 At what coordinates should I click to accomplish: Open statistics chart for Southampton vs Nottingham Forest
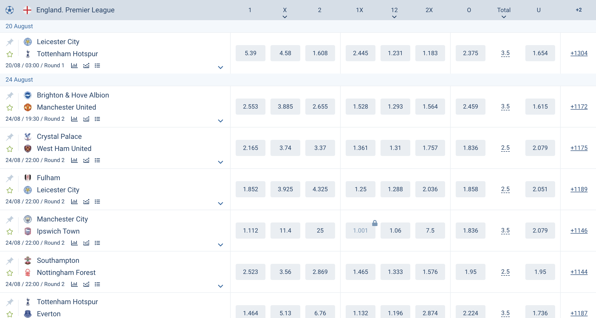[x=74, y=284]
